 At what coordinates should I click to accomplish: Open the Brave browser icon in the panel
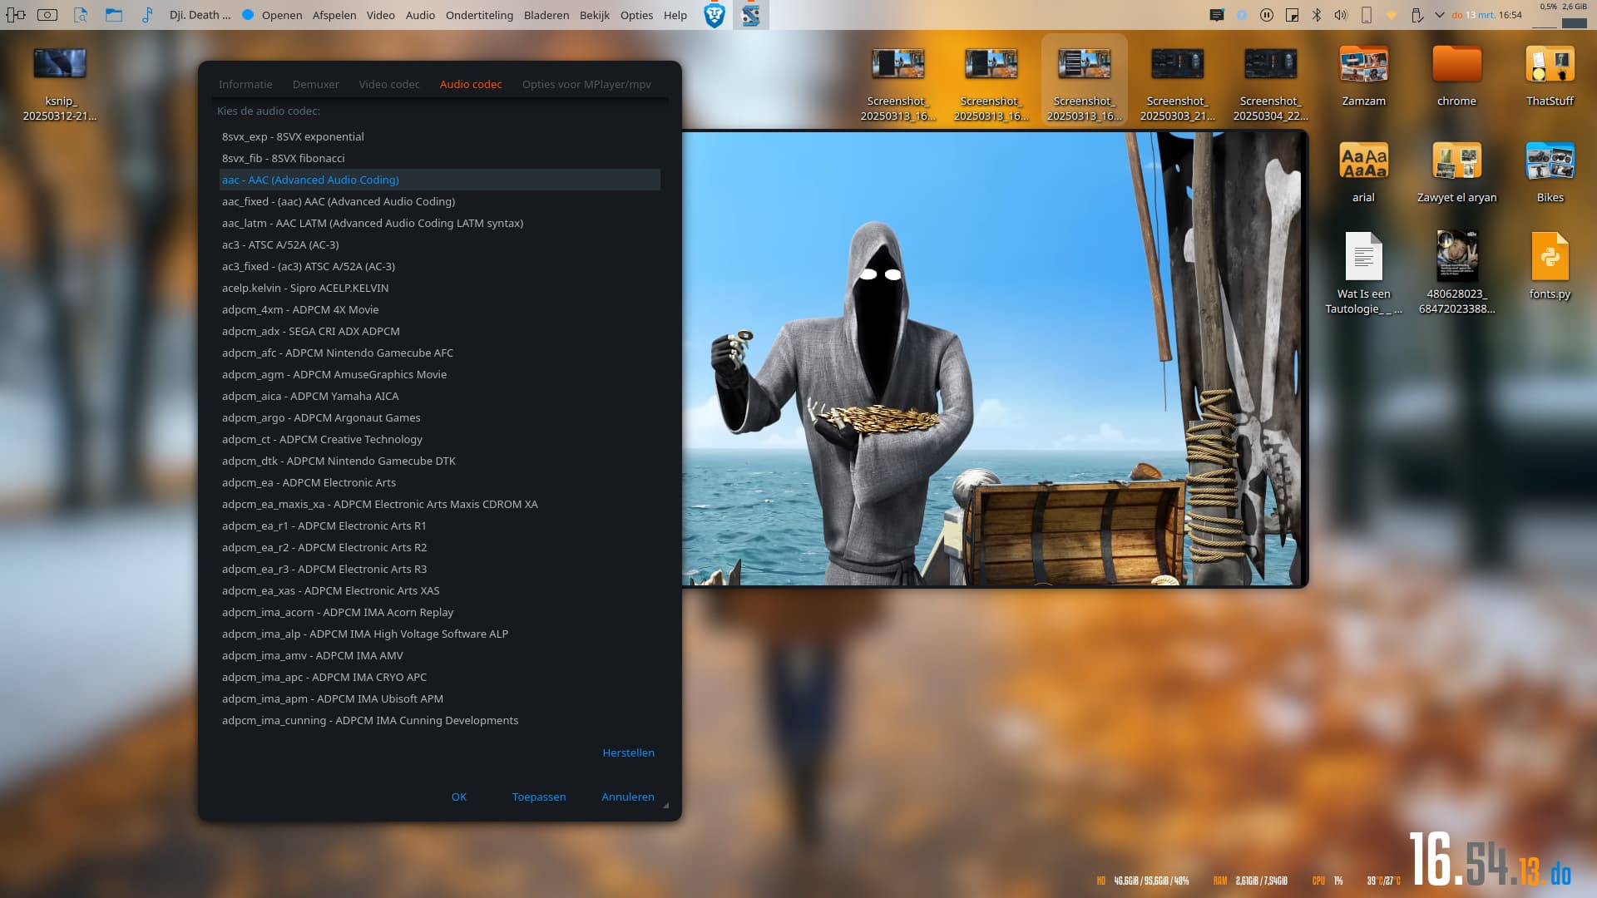pyautogui.click(x=714, y=15)
